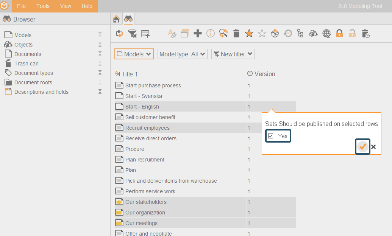Viewport: 392px width, 236px height.
Task: Select the Plan recruitment row
Action: (x=205, y=160)
